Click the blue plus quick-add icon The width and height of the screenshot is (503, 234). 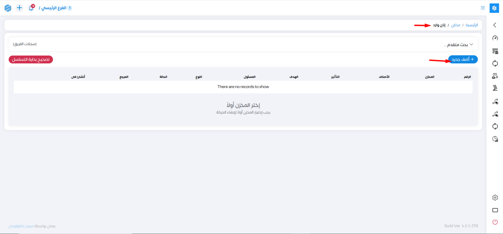[x=19, y=8]
